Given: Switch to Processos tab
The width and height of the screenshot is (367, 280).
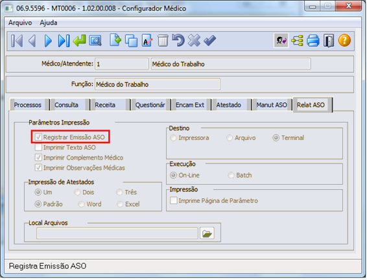Looking at the screenshot, I should [x=29, y=105].
